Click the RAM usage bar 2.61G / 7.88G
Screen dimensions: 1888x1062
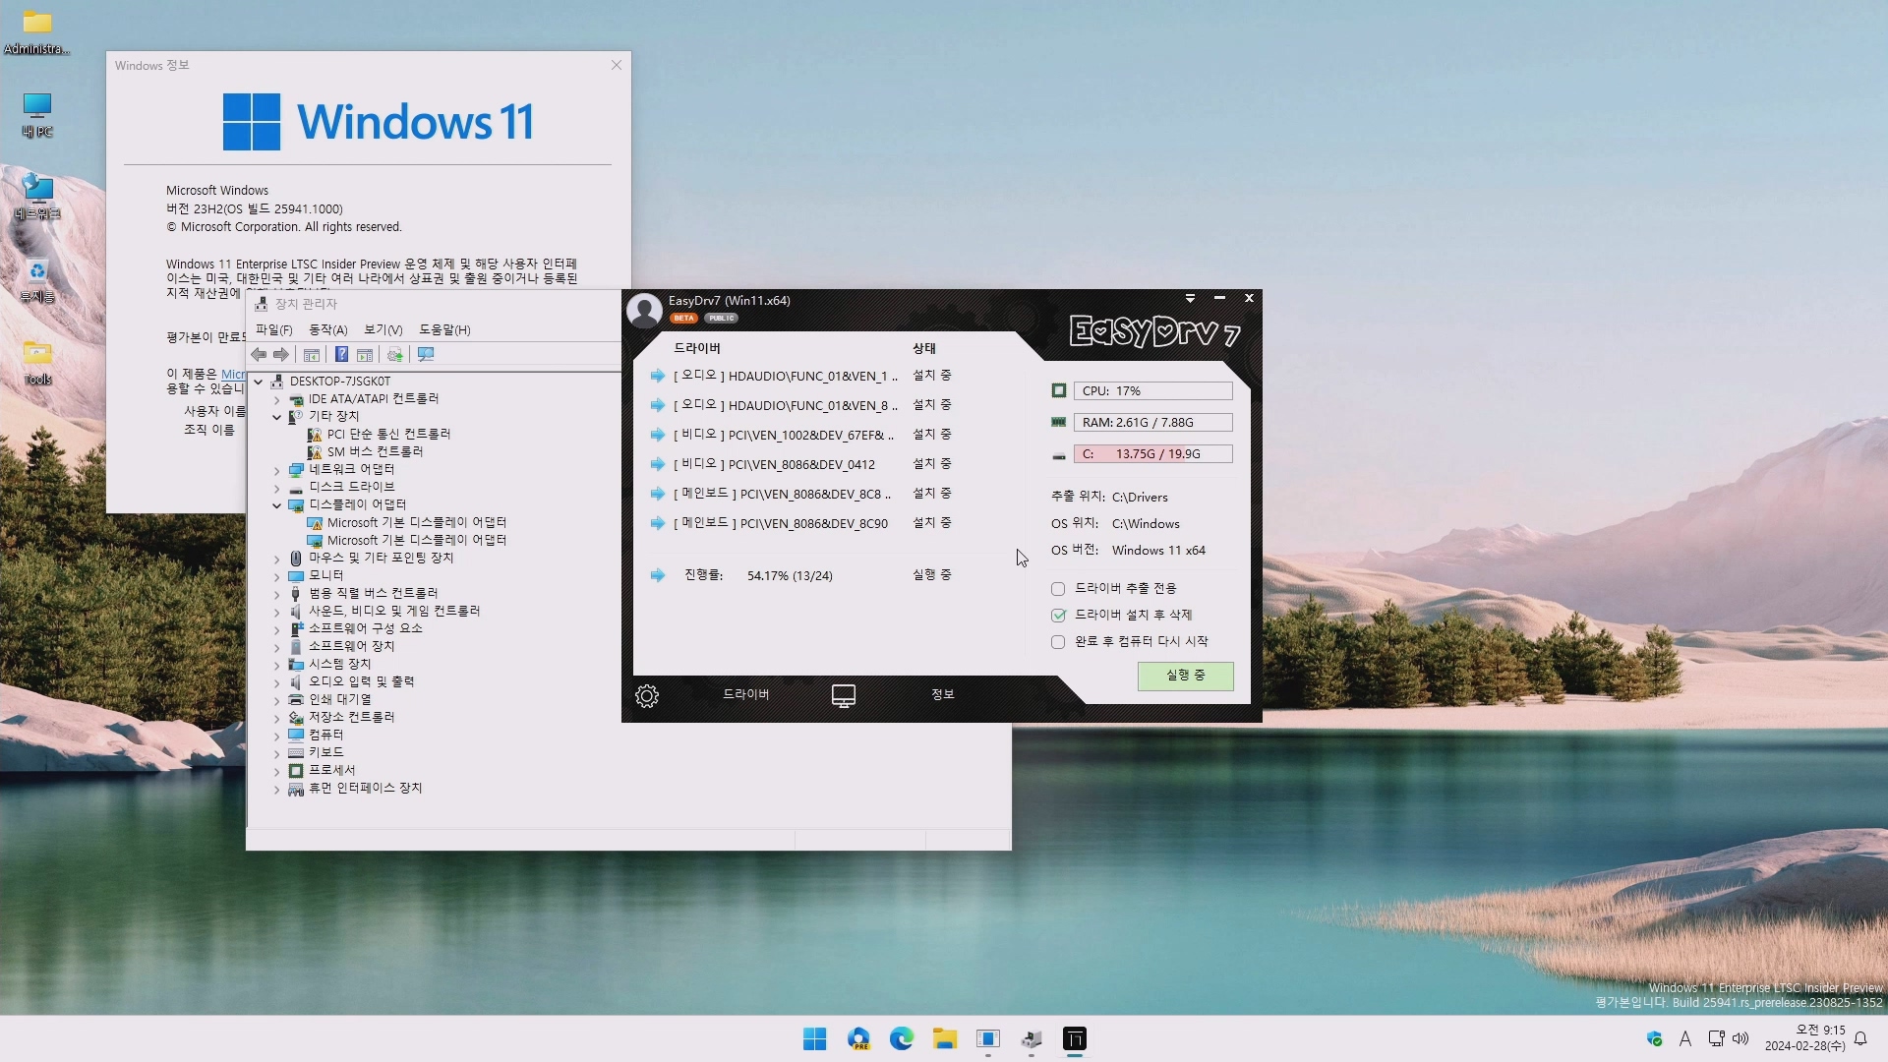click(1152, 423)
